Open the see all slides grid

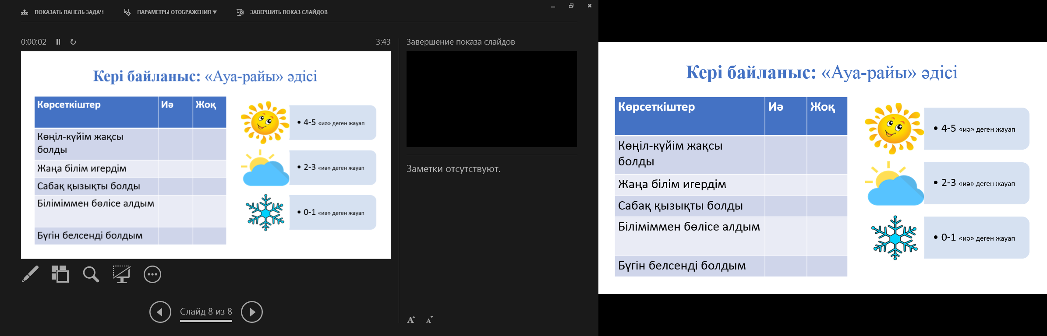click(x=60, y=274)
